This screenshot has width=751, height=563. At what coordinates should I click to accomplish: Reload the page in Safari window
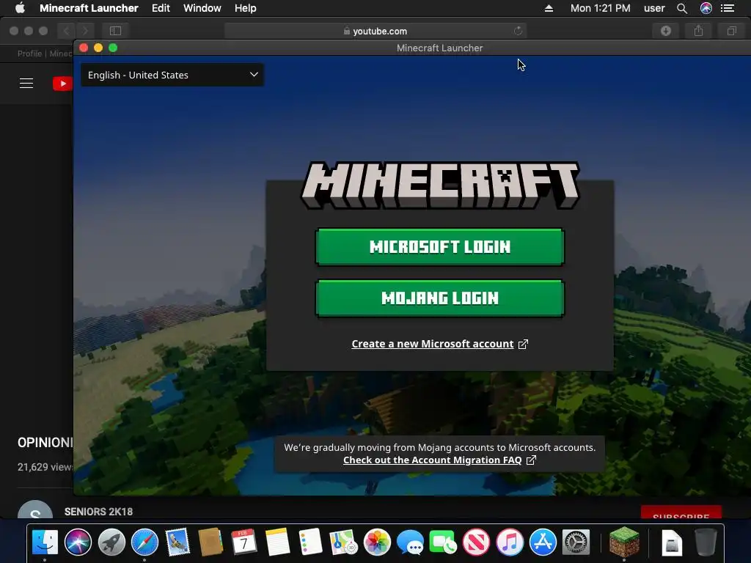[x=518, y=31]
